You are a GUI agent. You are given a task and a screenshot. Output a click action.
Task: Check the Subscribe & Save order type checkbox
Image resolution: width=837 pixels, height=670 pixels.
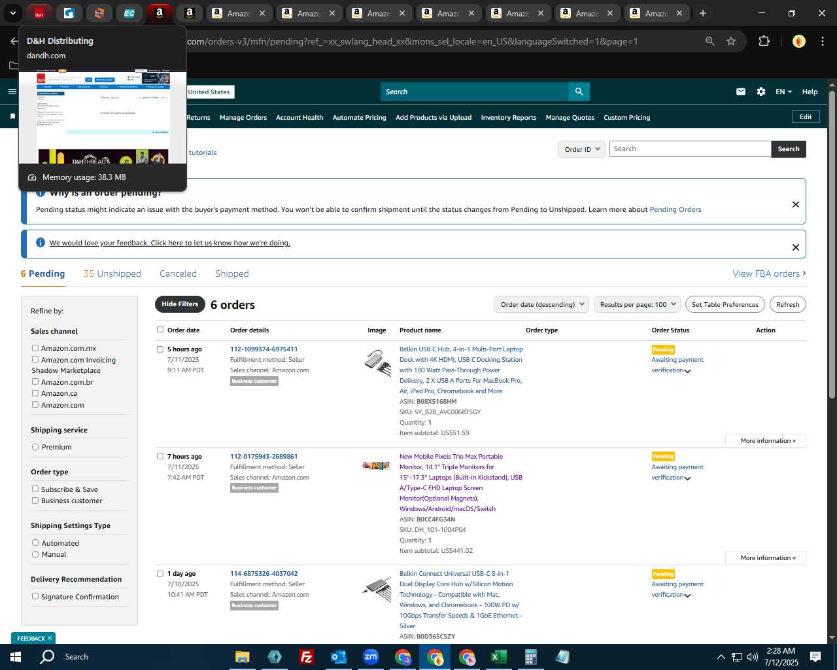point(35,489)
